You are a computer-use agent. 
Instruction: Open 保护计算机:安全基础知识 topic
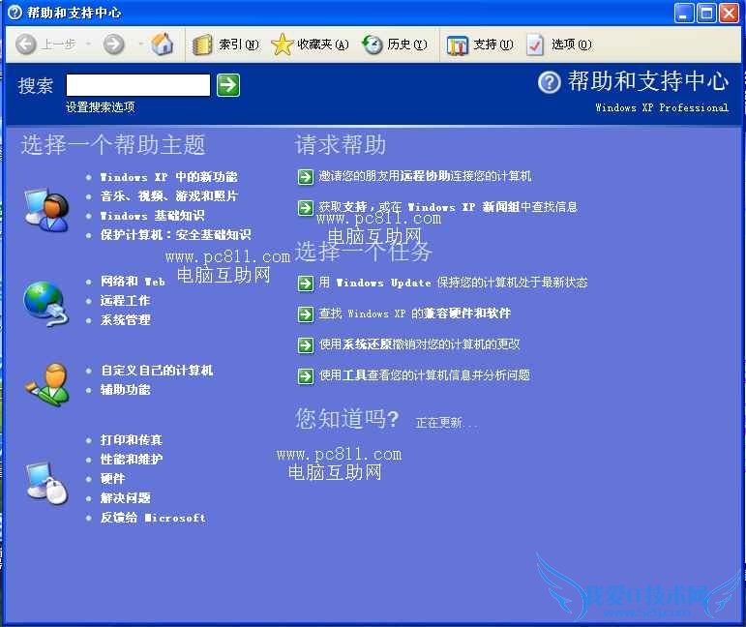pos(175,234)
